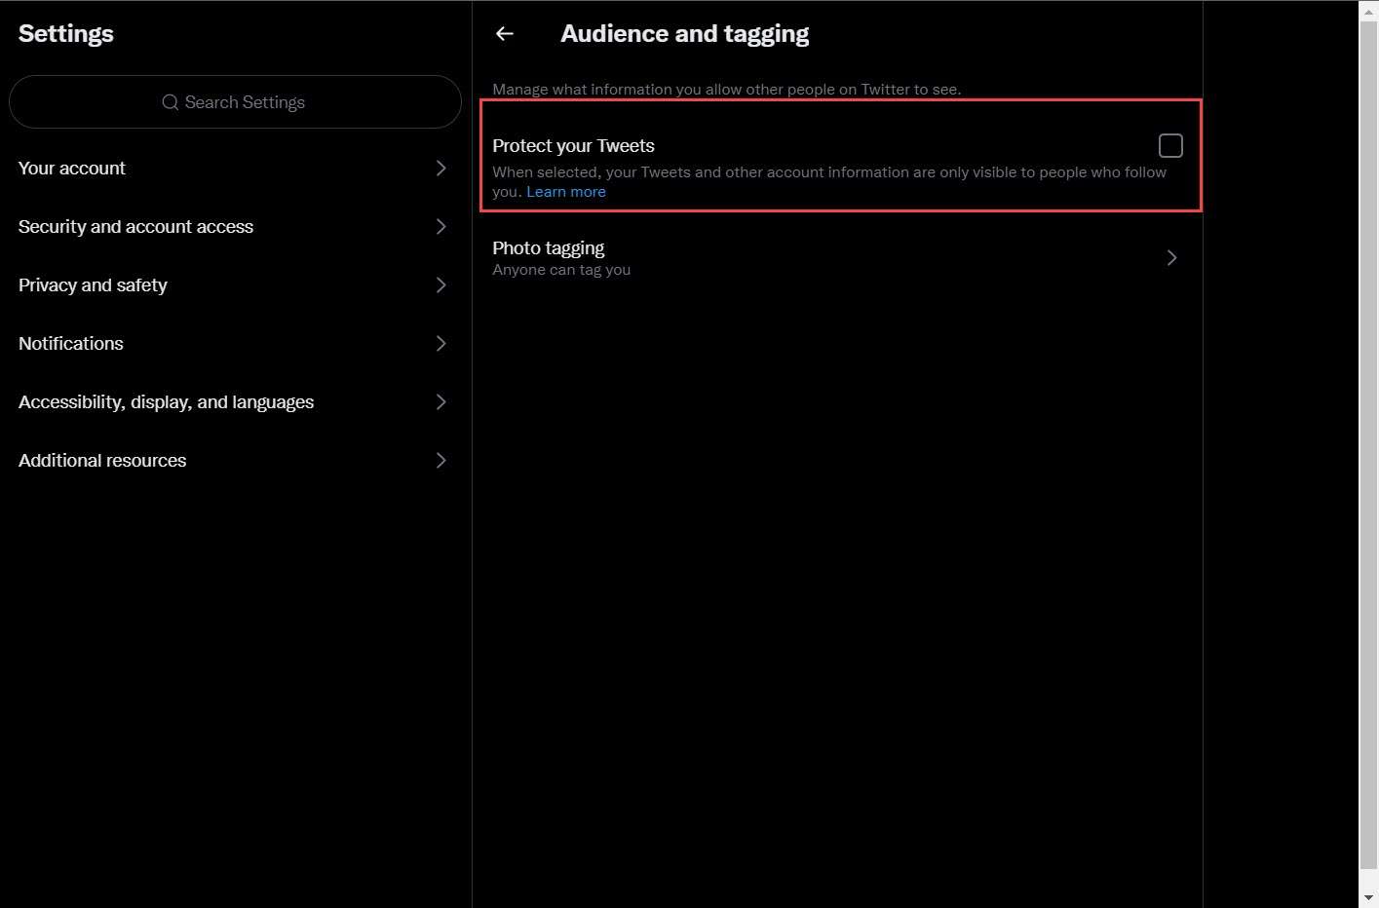Click the arrow beside Security and account access
Image resolution: width=1379 pixels, height=908 pixels.
(441, 227)
